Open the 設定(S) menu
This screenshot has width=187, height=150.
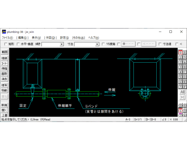(x=64, y=37)
